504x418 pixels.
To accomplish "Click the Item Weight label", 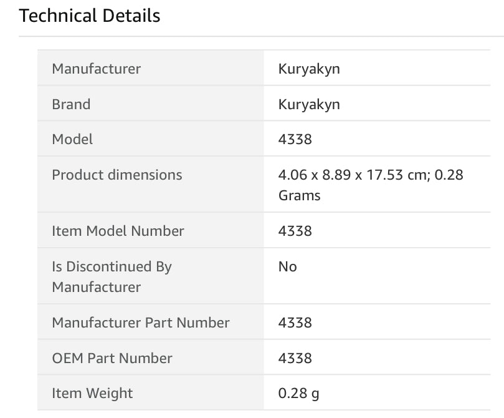I will [x=92, y=394].
